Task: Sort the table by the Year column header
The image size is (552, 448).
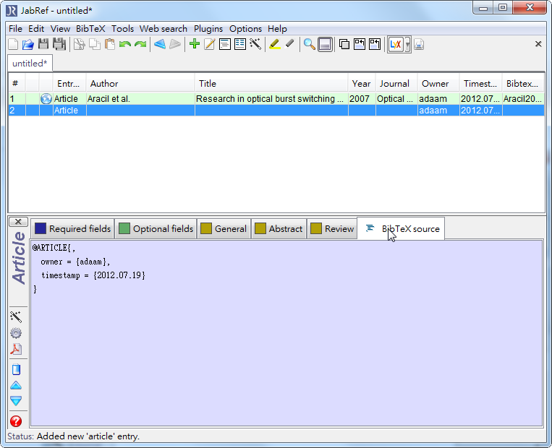Action: (362, 84)
